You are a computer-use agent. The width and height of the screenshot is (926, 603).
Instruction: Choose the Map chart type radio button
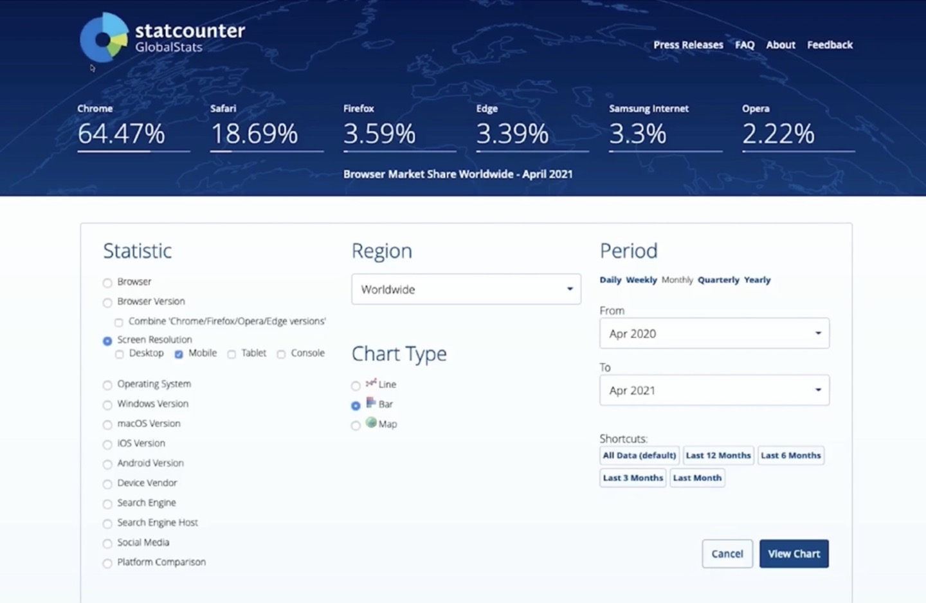coord(356,426)
